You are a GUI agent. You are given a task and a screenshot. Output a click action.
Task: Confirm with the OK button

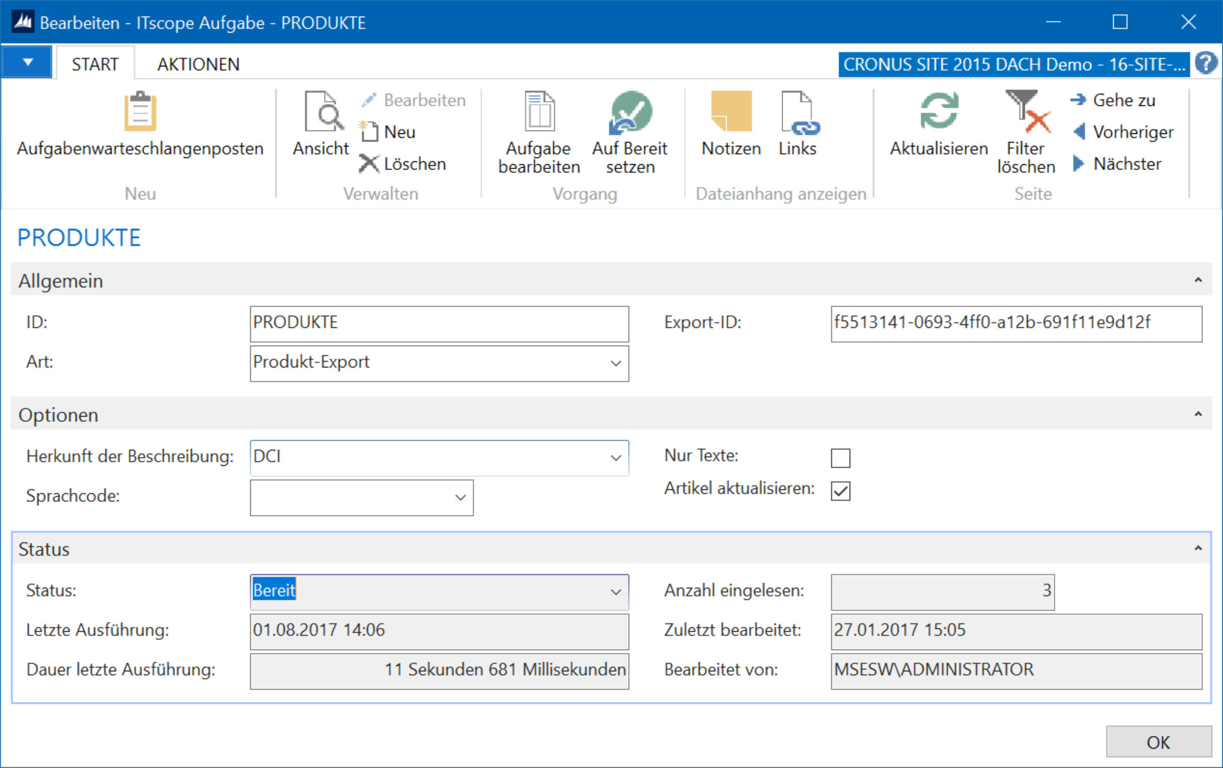pyautogui.click(x=1159, y=742)
